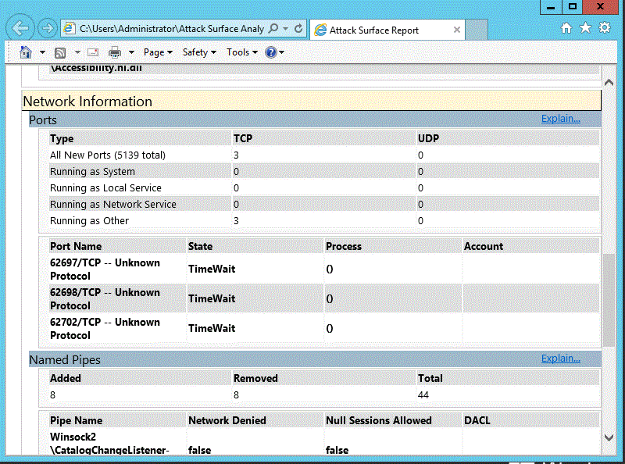Image resolution: width=625 pixels, height=464 pixels.
Task: Open the Page menu
Action: (158, 52)
